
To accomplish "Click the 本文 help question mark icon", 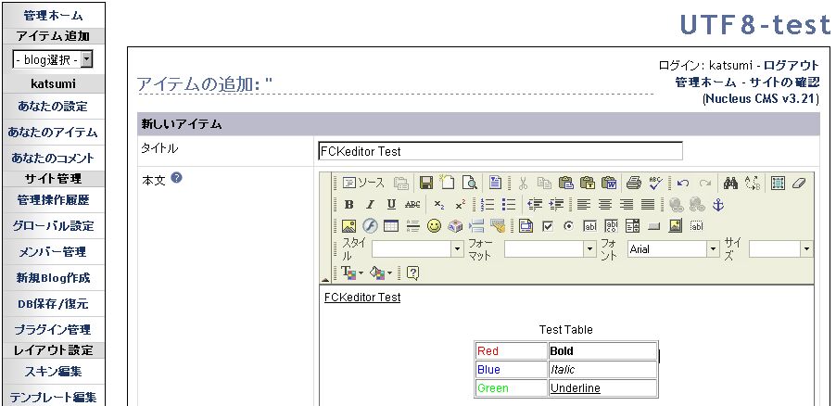I will [x=176, y=178].
